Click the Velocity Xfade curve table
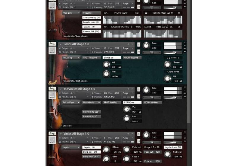Viewport: 237px width, 166px height. [163, 20]
